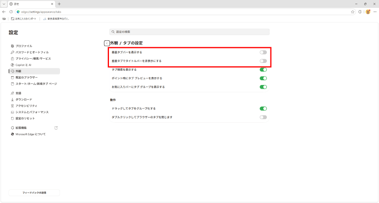Open the お気に入りのインポート bookmark

(x=24, y=19)
